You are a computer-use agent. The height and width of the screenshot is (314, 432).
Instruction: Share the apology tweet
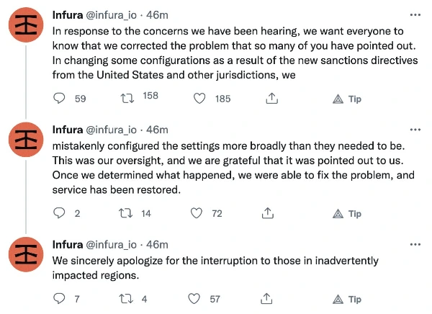point(269,299)
